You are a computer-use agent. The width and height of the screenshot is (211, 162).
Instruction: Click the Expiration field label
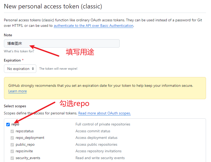(x=12, y=60)
